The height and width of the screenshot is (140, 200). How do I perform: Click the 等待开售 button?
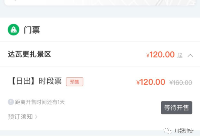click(176, 108)
